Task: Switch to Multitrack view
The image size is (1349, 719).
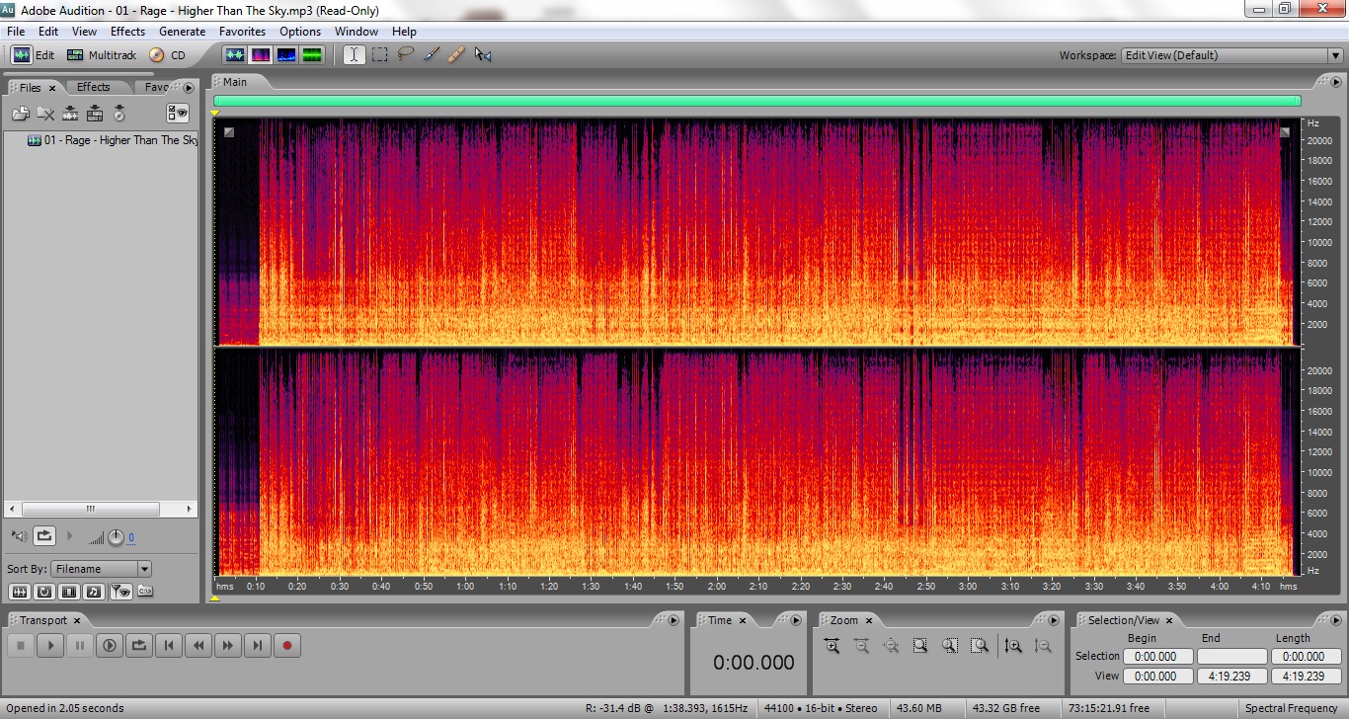Action: 102,55
